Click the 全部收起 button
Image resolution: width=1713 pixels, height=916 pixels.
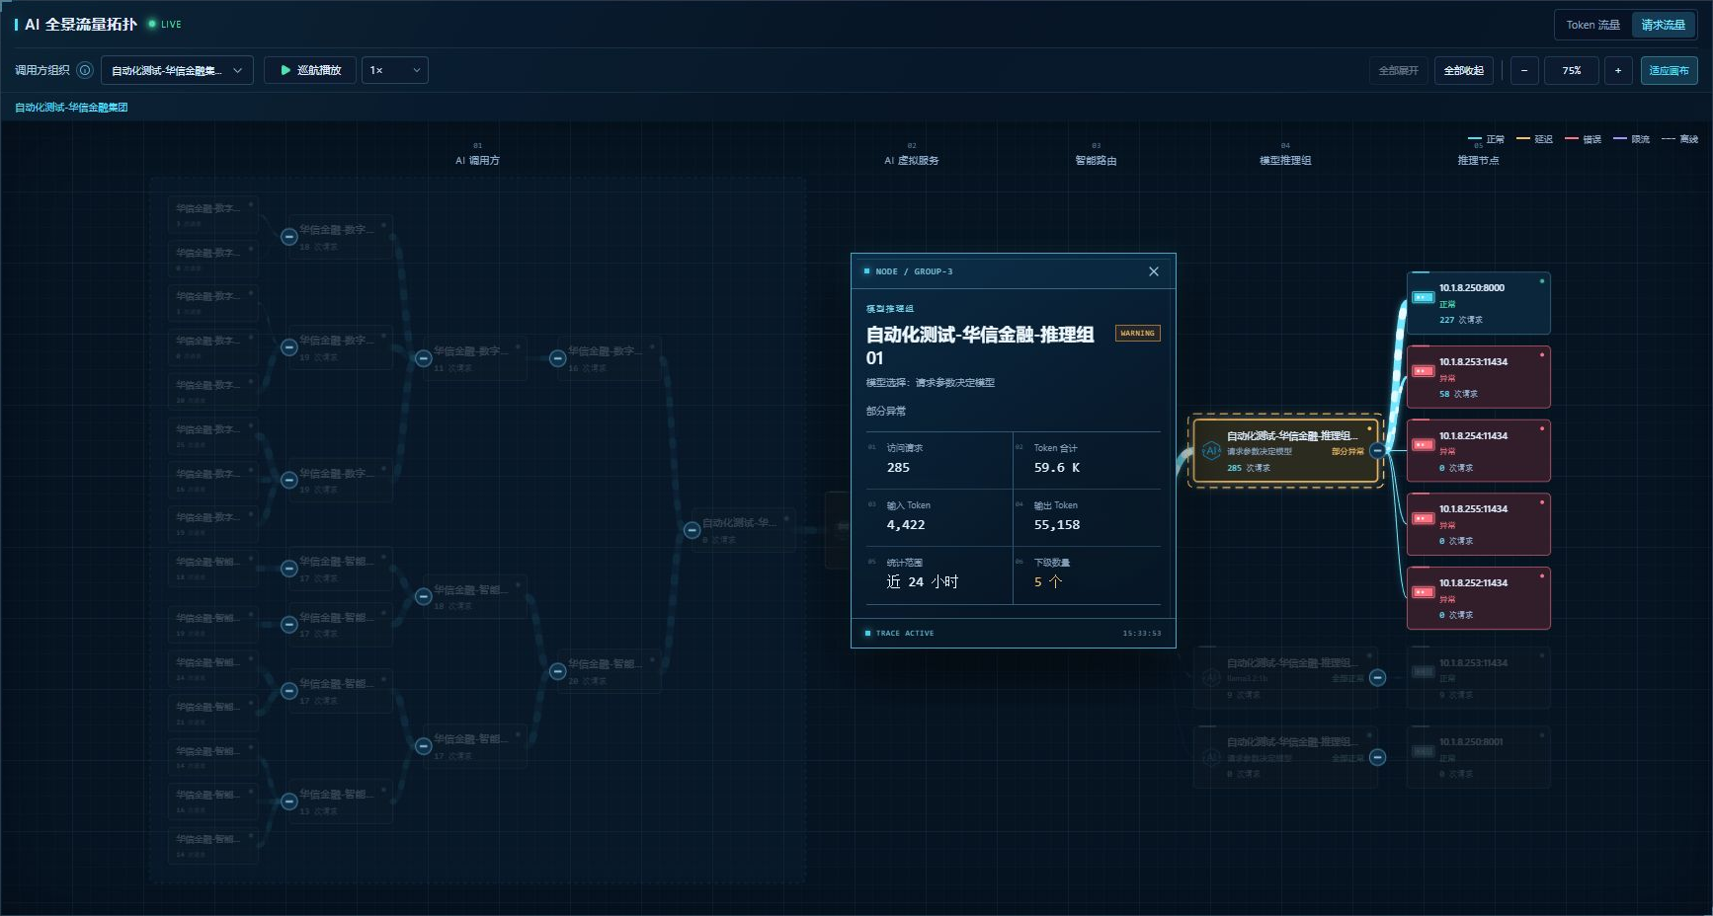(x=1463, y=70)
